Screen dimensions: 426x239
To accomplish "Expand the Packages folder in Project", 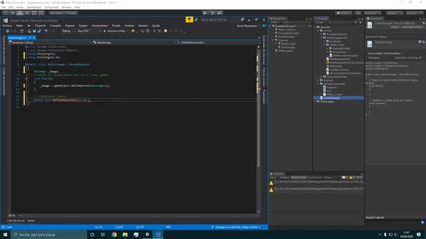I will pos(315,102).
